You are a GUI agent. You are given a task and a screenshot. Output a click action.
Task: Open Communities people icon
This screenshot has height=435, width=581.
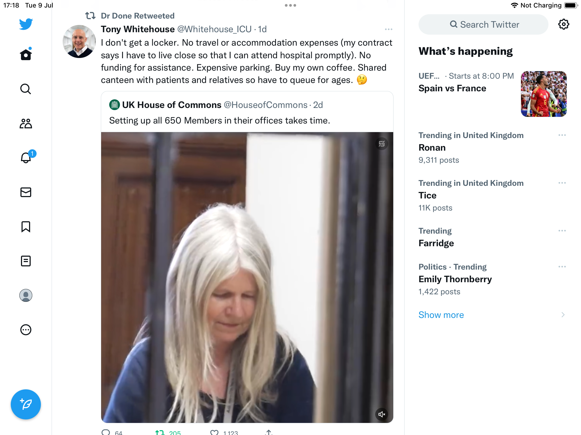(x=26, y=124)
